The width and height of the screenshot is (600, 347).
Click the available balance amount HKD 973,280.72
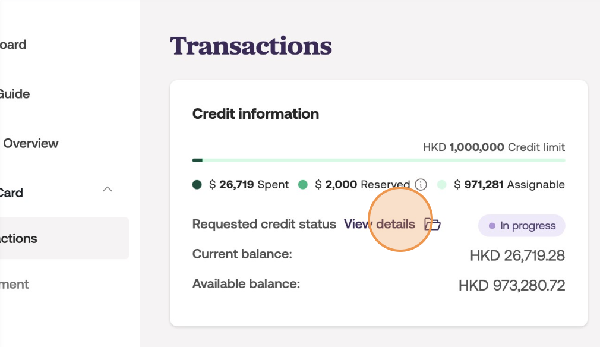pos(511,285)
